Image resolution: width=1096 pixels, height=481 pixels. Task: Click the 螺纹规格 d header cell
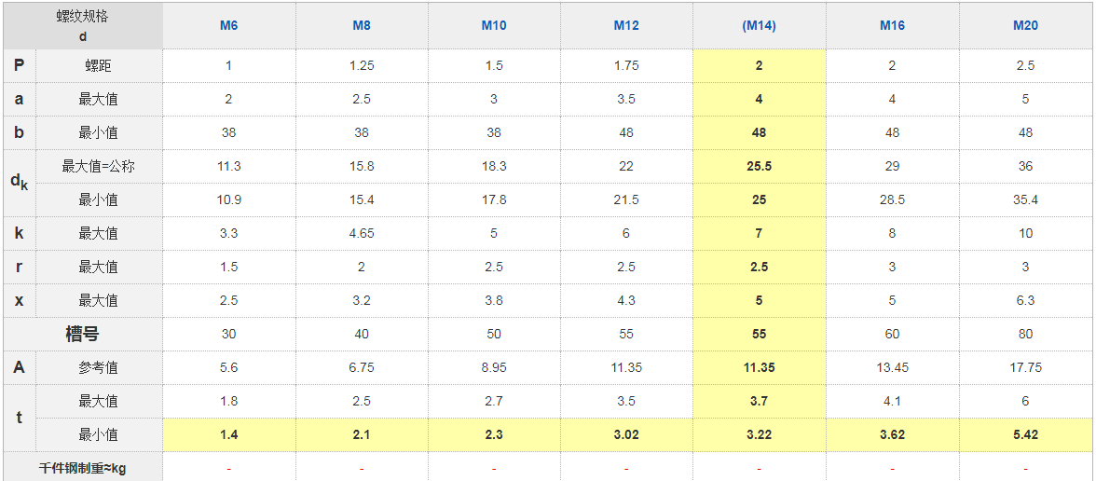coord(83,25)
